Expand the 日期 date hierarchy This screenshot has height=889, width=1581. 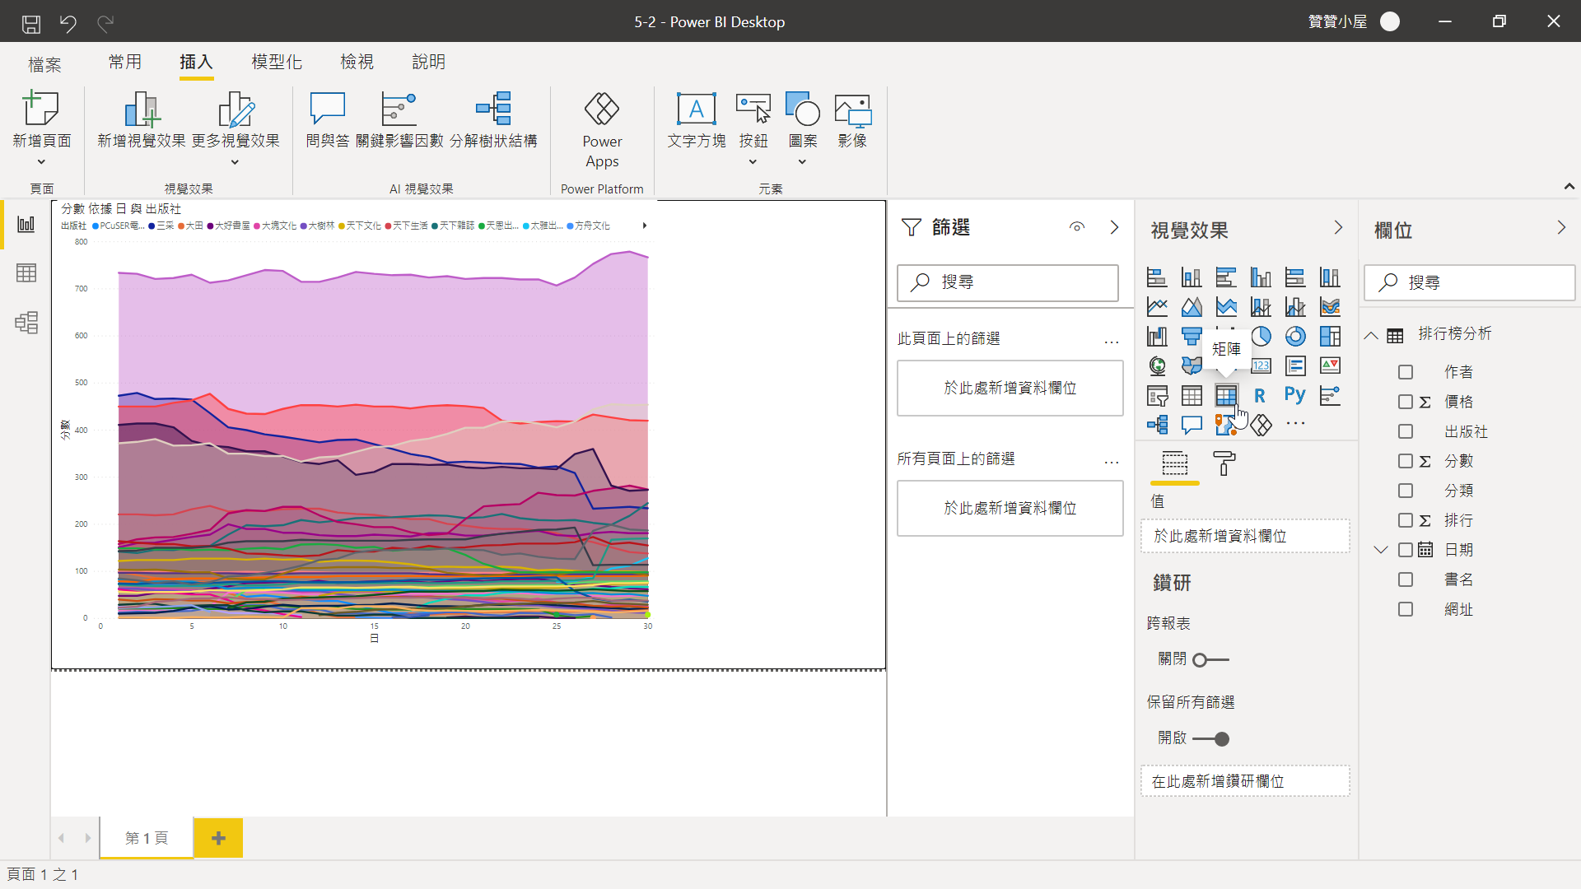pos(1381,550)
